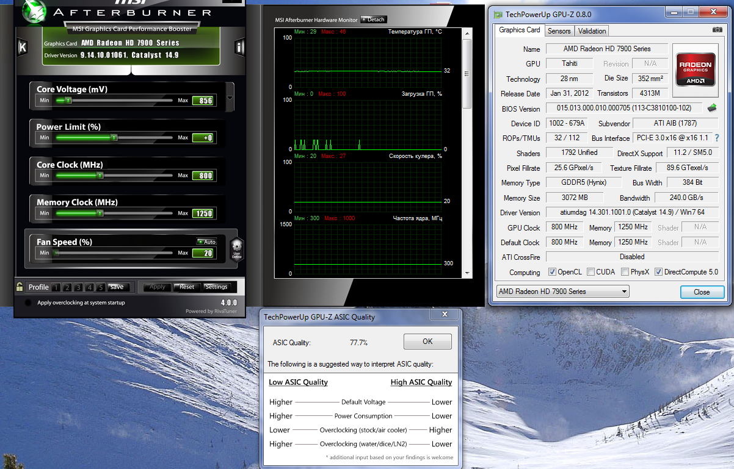Select profile slot 4 in Afterburner
Screen dimensions: 734x469
[90, 287]
